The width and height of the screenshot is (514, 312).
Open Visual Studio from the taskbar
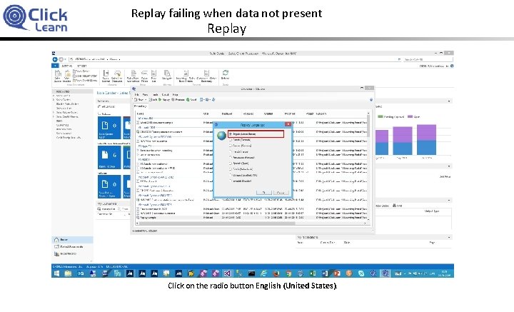coord(227,273)
